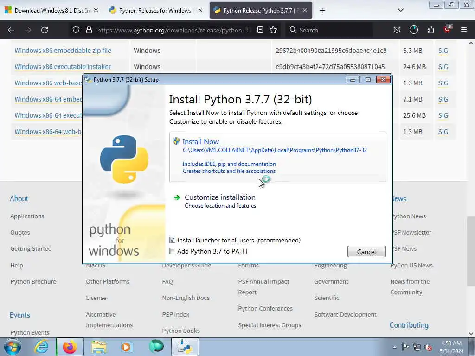Viewport: 475px width, 356px height.
Task: Open the Firefox hamburger application menu
Action: [x=464, y=30]
